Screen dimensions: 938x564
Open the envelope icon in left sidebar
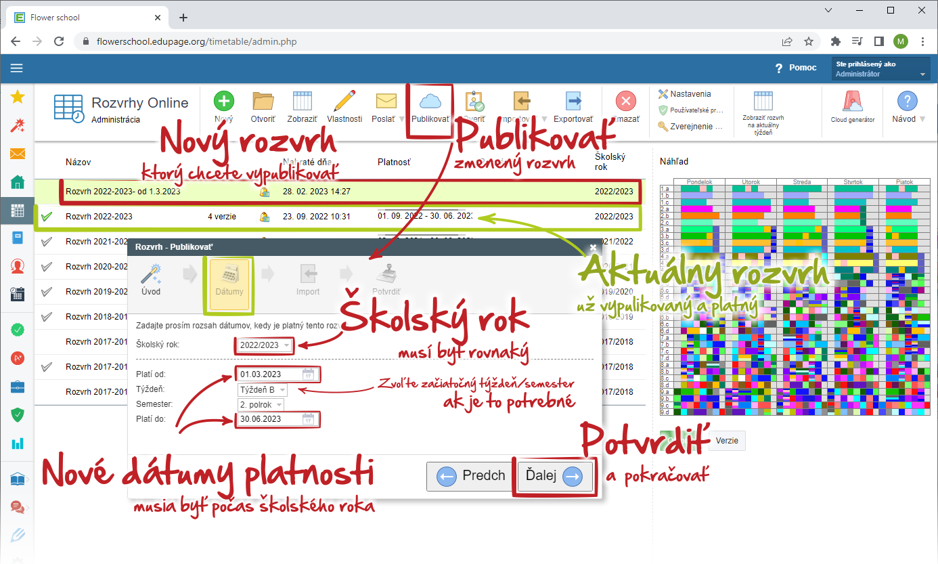18,154
